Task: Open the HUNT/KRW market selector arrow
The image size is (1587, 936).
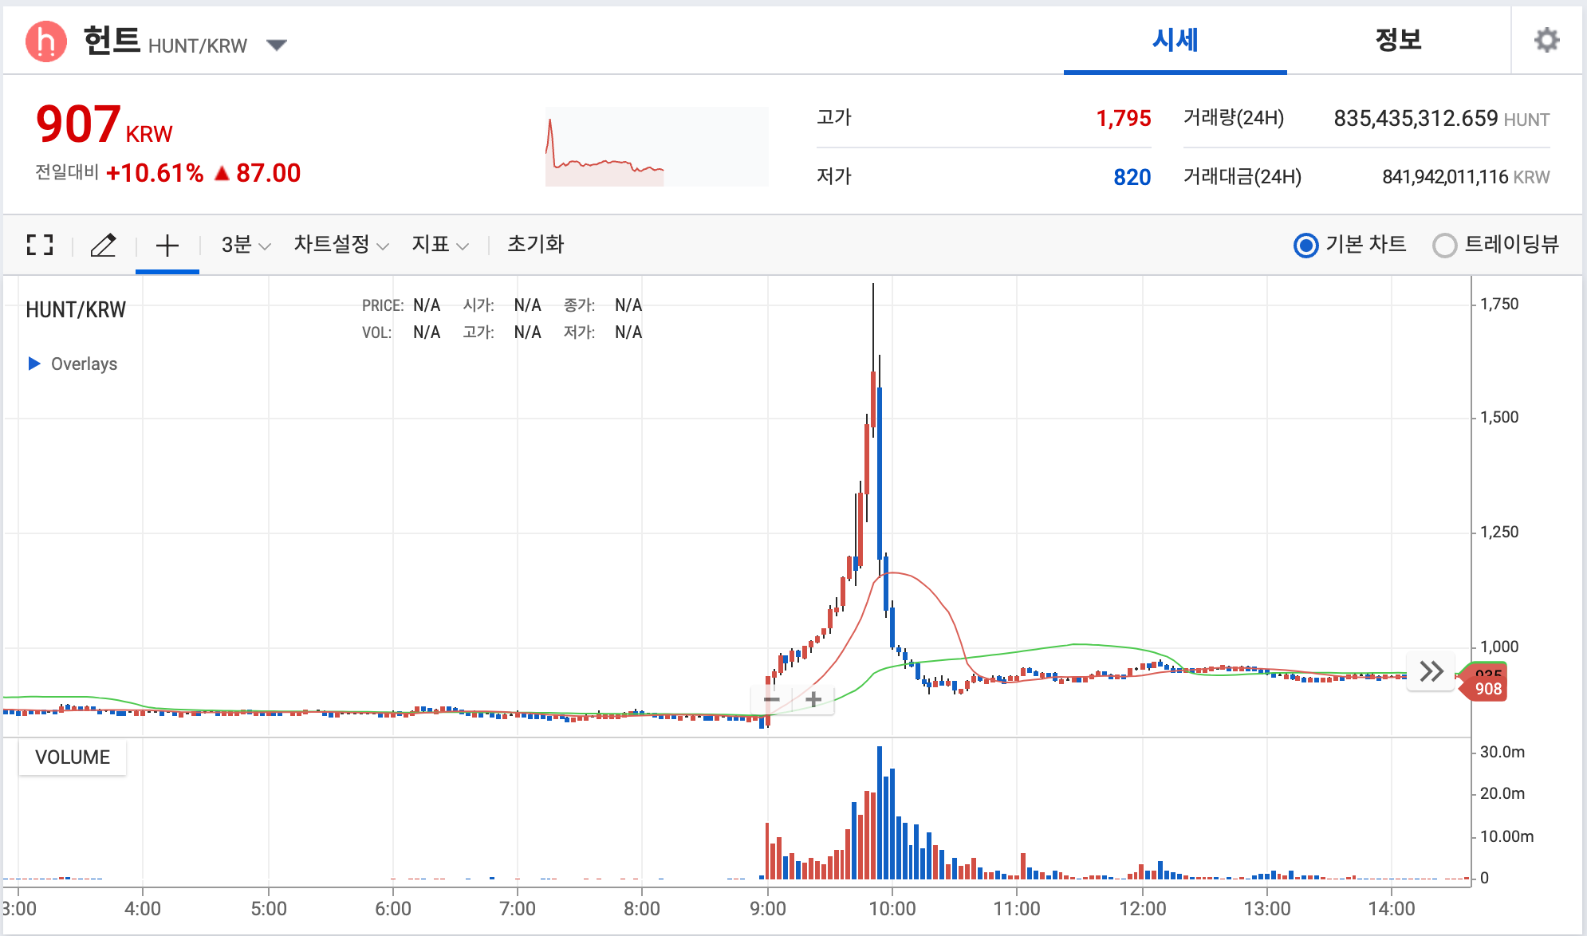Action: click(x=277, y=45)
